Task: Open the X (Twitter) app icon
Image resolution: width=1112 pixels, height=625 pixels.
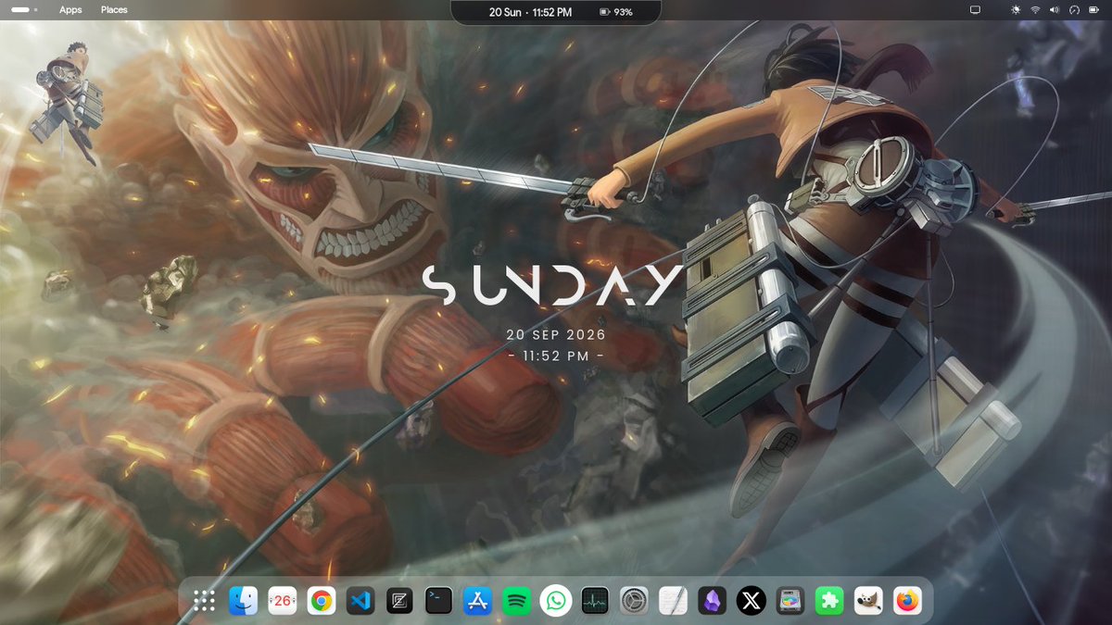Action: [x=751, y=602]
